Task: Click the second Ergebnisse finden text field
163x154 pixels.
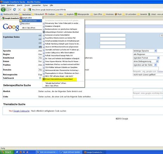Action: click(x=113, y=39)
